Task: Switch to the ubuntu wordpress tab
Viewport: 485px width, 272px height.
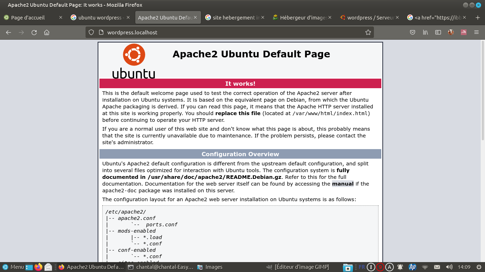Action: (x=100, y=17)
